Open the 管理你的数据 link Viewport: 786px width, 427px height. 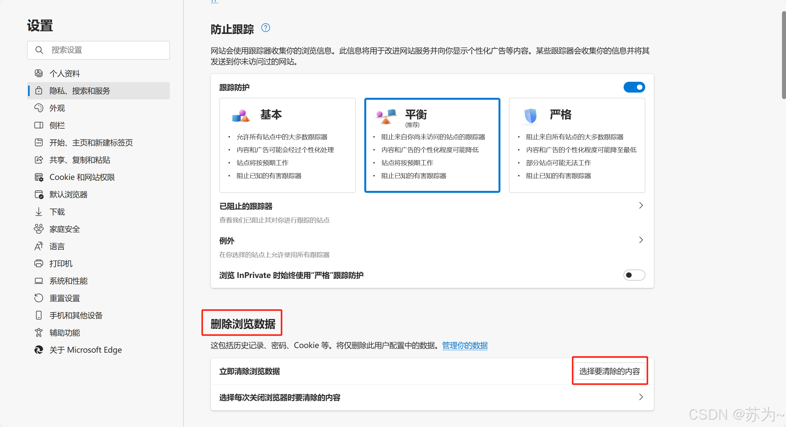[x=465, y=346]
